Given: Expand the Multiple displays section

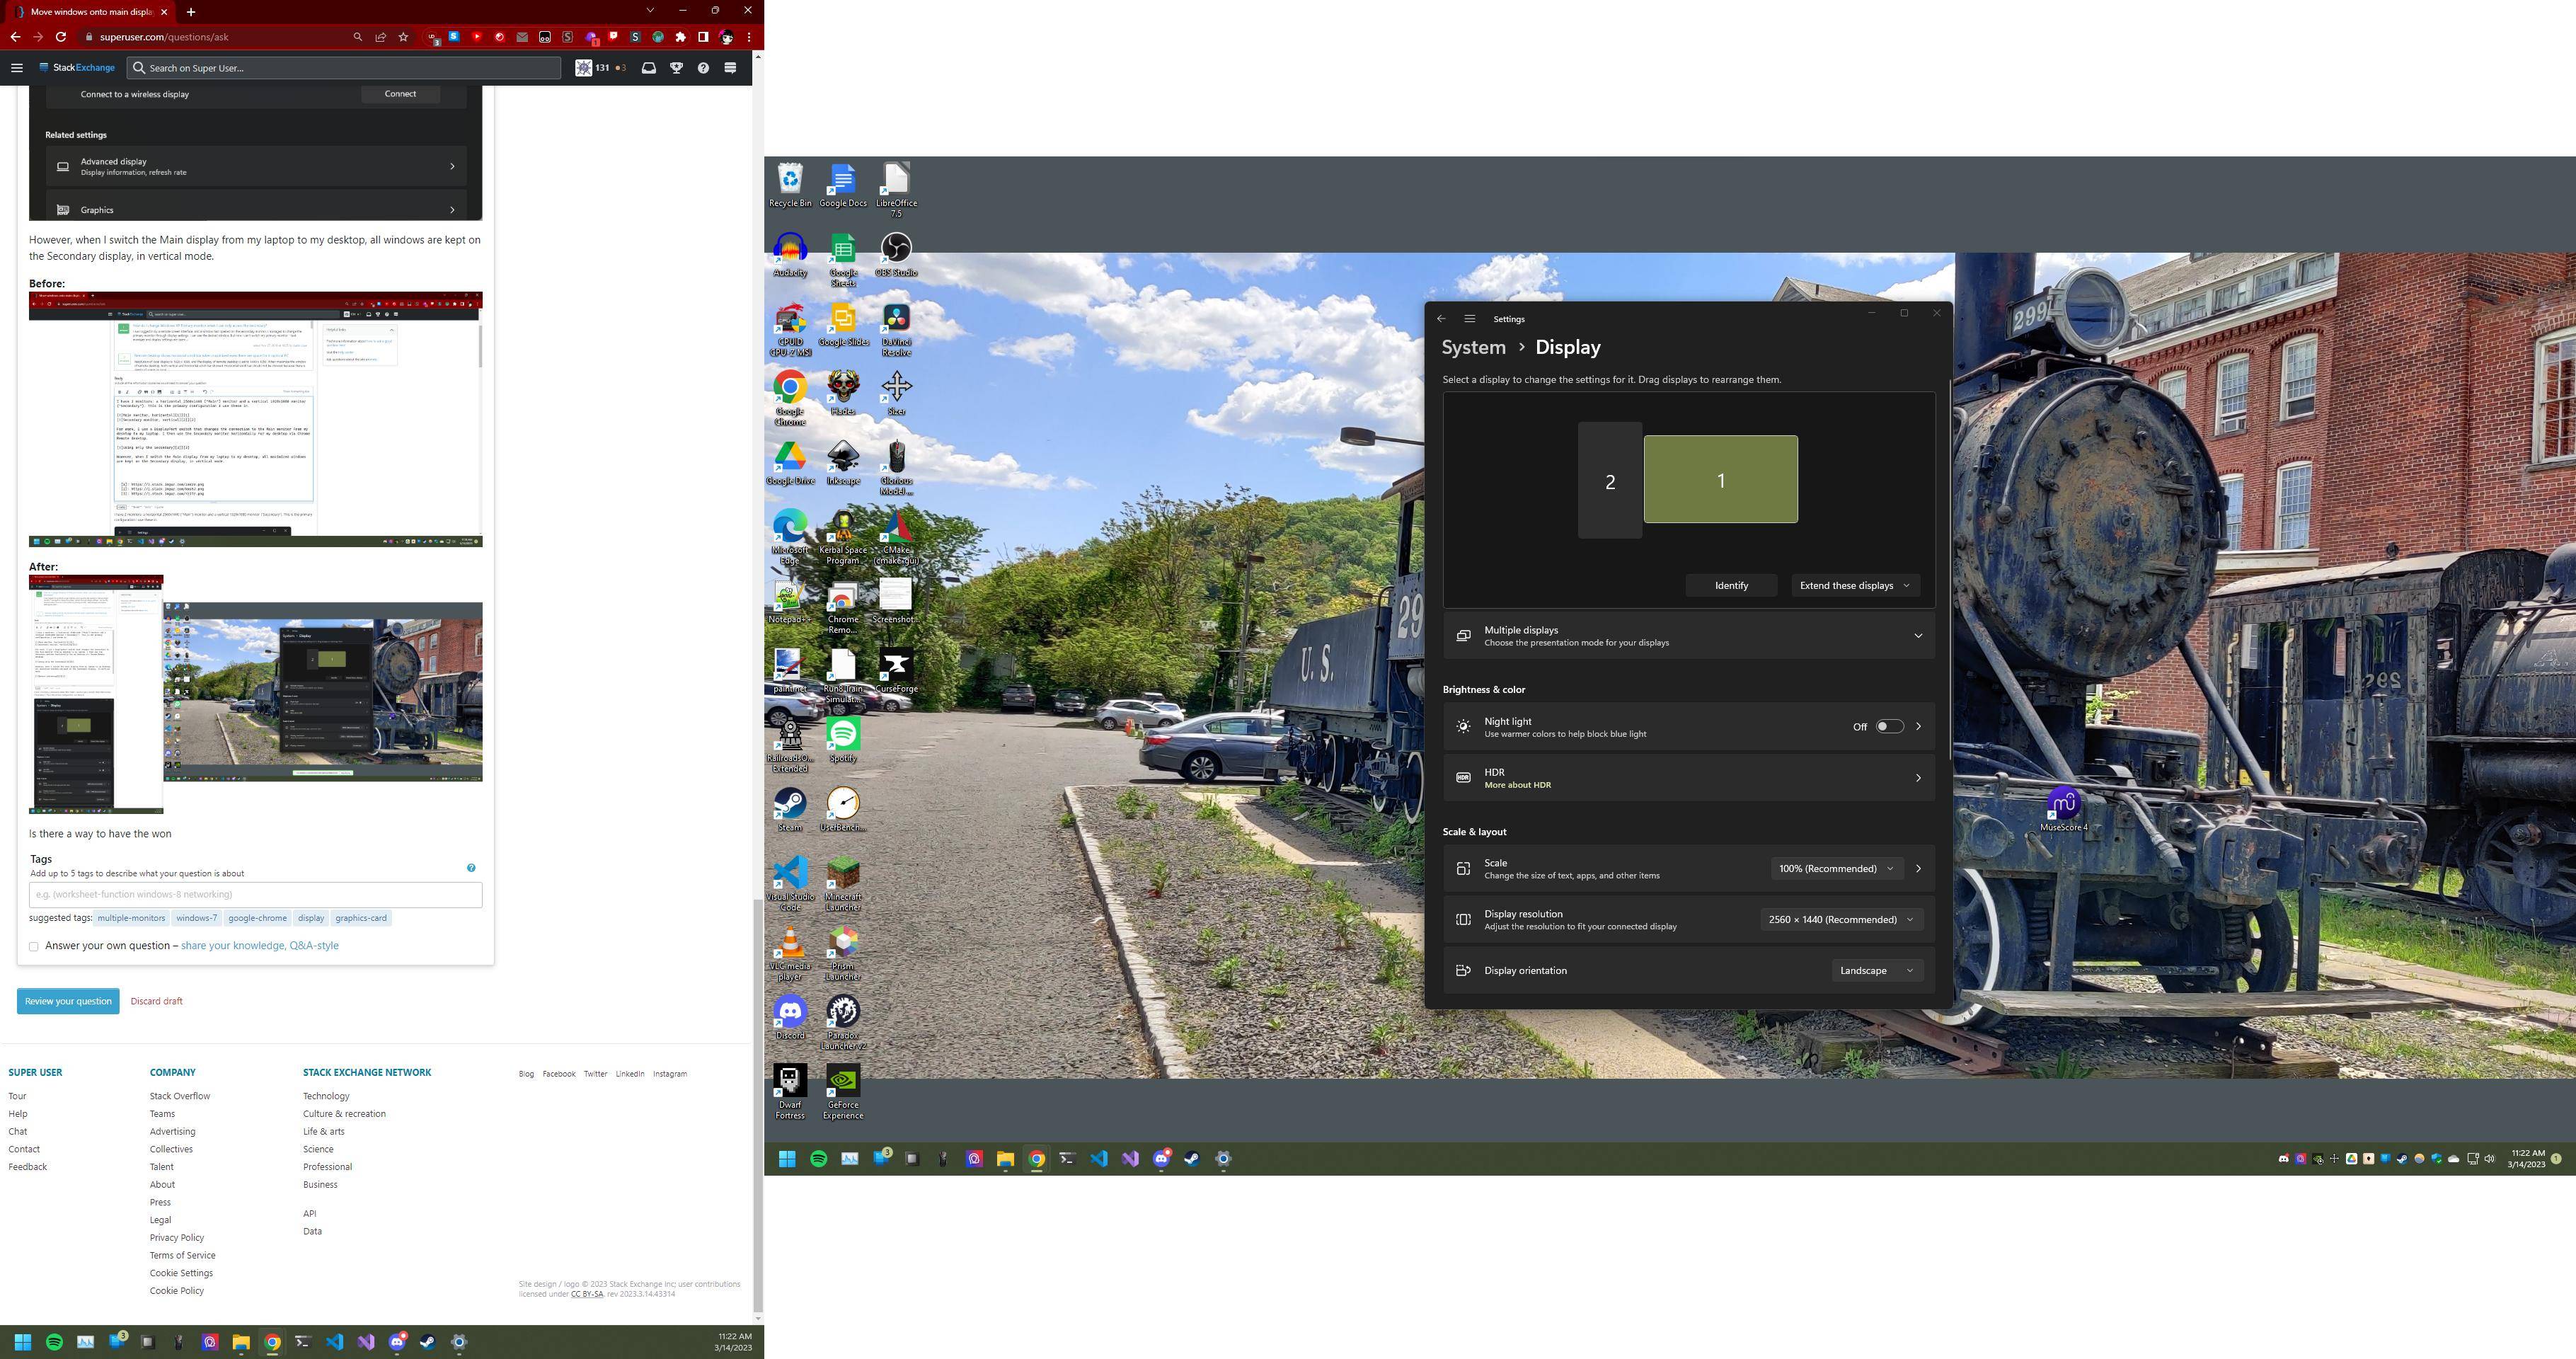Looking at the screenshot, I should coord(1917,636).
